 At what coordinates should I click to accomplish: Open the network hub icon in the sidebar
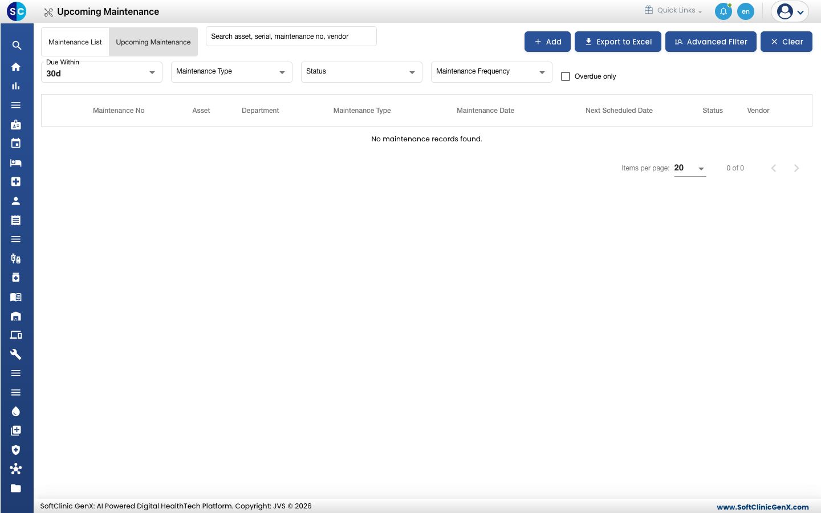(x=16, y=469)
